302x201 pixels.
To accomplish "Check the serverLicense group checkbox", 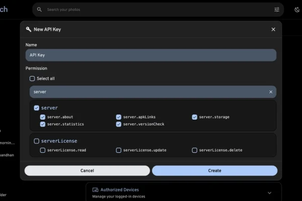I will (x=37, y=141).
